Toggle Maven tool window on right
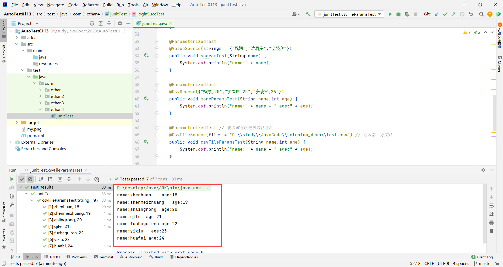 click(x=499, y=64)
